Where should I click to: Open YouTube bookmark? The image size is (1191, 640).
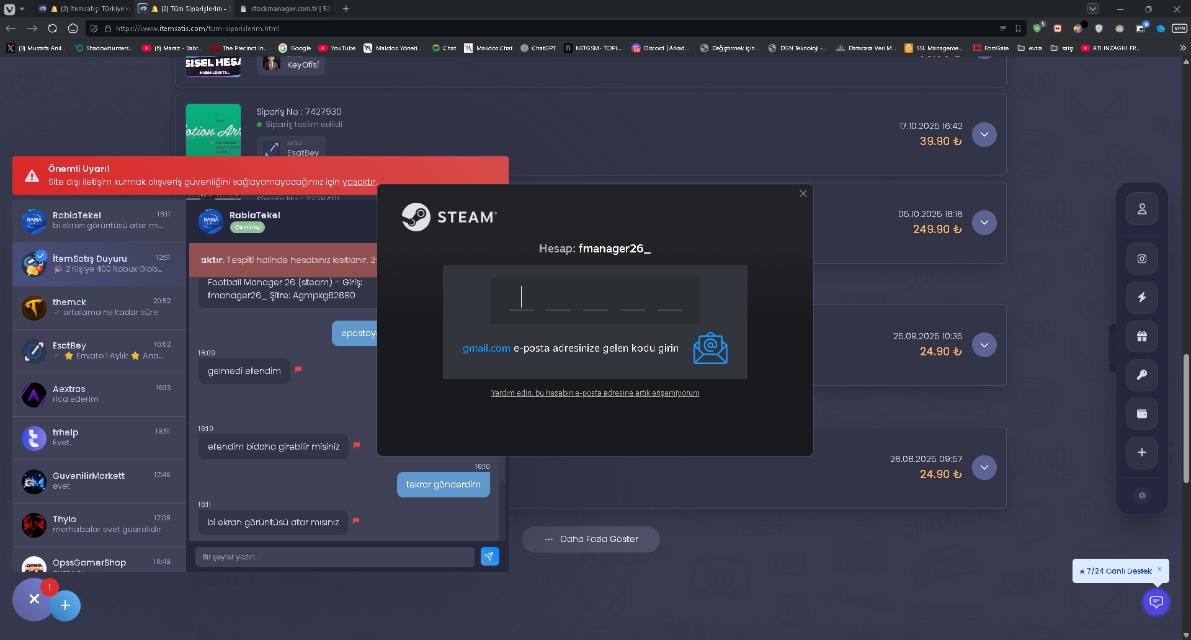tap(337, 48)
